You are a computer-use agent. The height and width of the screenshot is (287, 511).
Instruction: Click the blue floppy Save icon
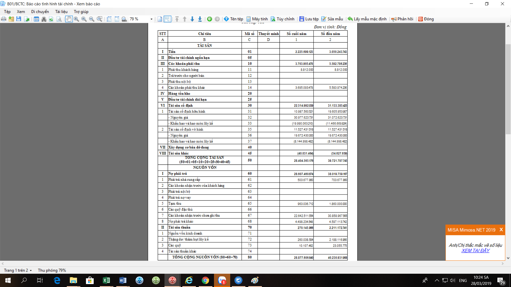click(19, 19)
